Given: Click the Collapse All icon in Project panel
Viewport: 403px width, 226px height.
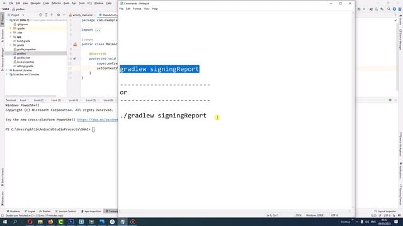Looking at the screenshot, I should click(52, 15).
